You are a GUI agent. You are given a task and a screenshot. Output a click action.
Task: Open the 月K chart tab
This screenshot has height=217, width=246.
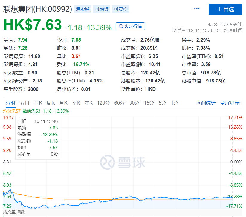(63, 103)
